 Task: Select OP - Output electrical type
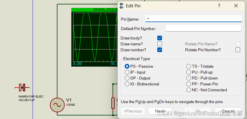tap(127, 78)
